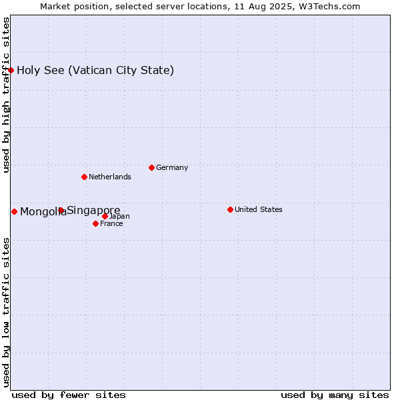Click the 'Germany' label text

point(172,167)
